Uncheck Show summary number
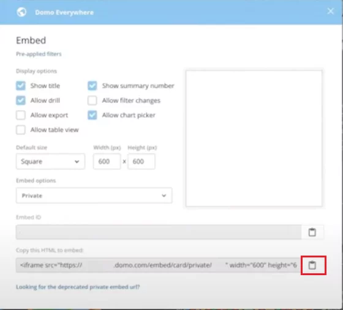 [92, 86]
